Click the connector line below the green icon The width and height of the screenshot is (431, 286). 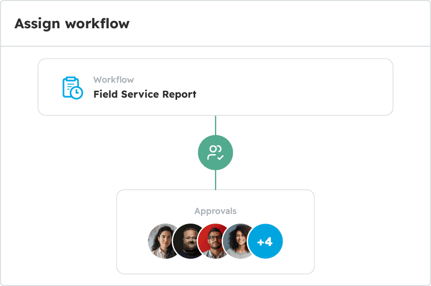215,180
